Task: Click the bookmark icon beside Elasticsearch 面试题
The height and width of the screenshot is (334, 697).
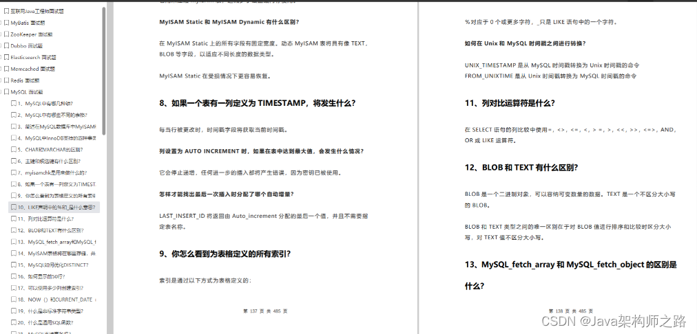Action: tap(6, 57)
